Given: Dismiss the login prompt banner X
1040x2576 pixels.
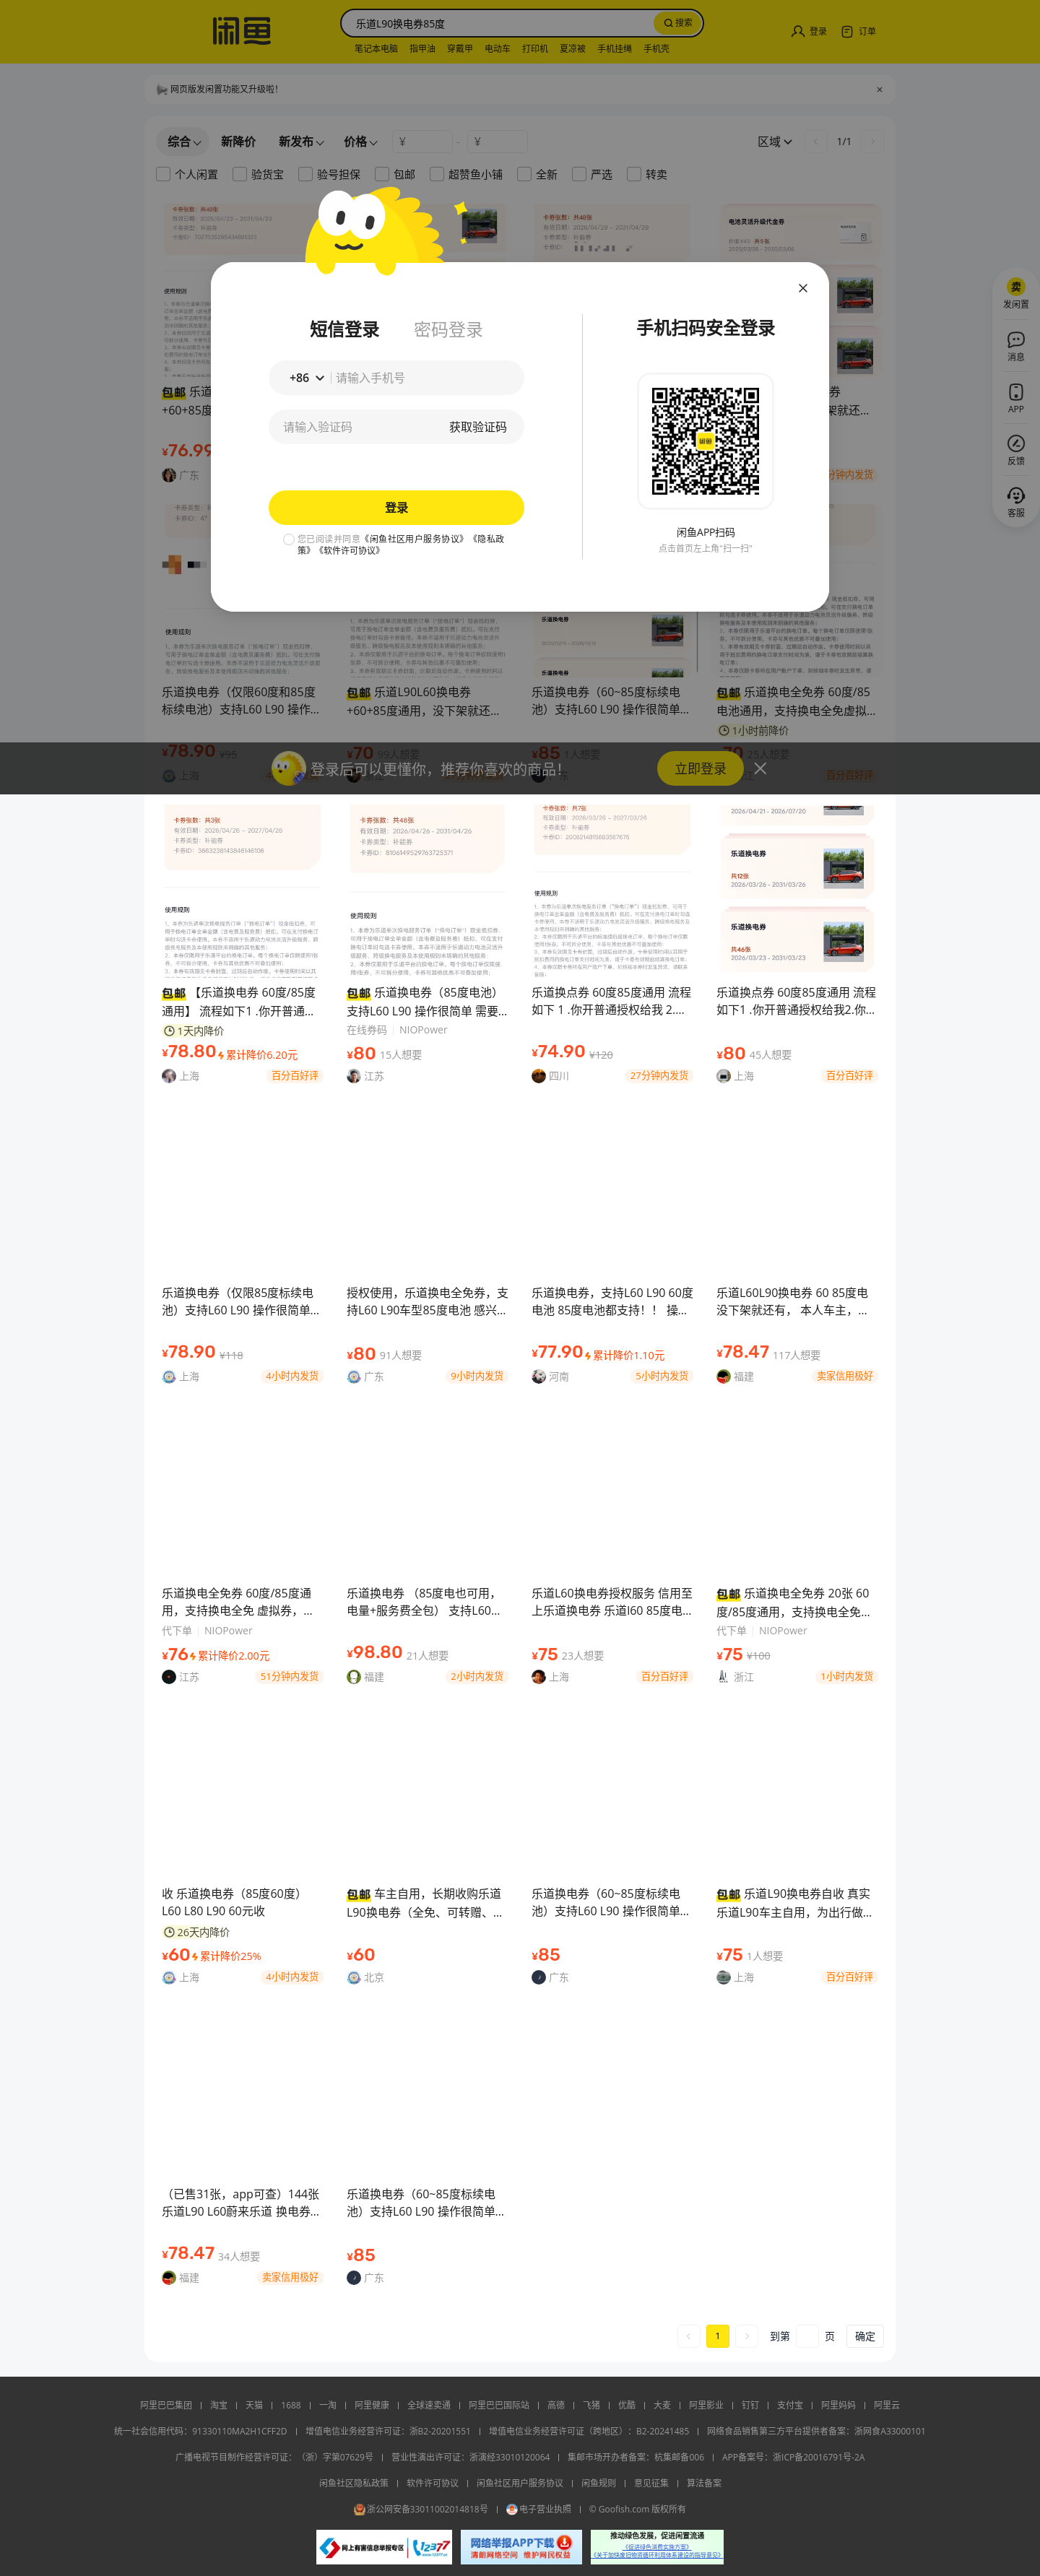Looking at the screenshot, I should point(760,768).
